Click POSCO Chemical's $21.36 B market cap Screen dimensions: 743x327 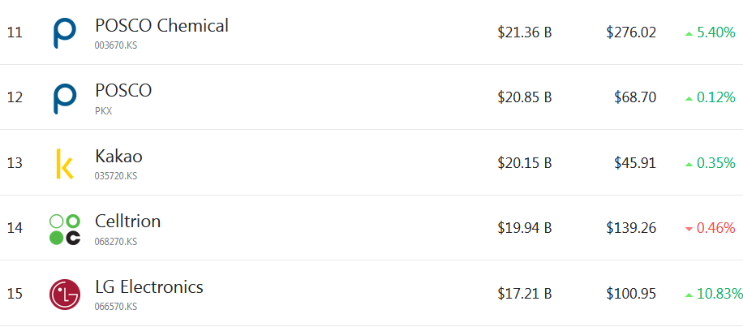point(525,32)
